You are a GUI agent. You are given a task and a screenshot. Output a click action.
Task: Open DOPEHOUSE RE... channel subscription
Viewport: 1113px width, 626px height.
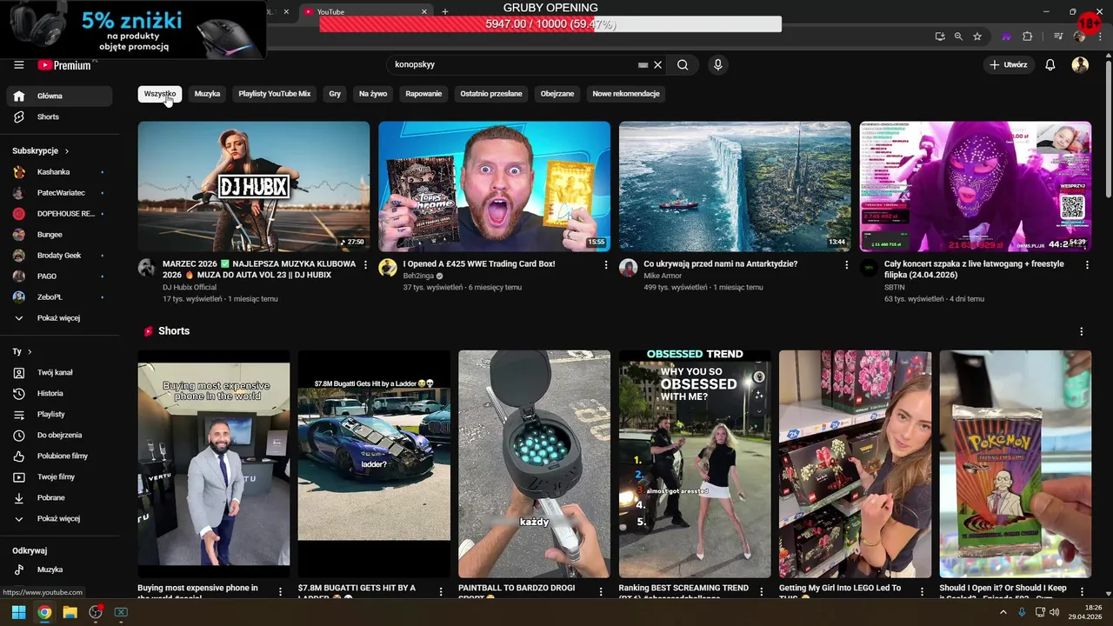pos(59,214)
